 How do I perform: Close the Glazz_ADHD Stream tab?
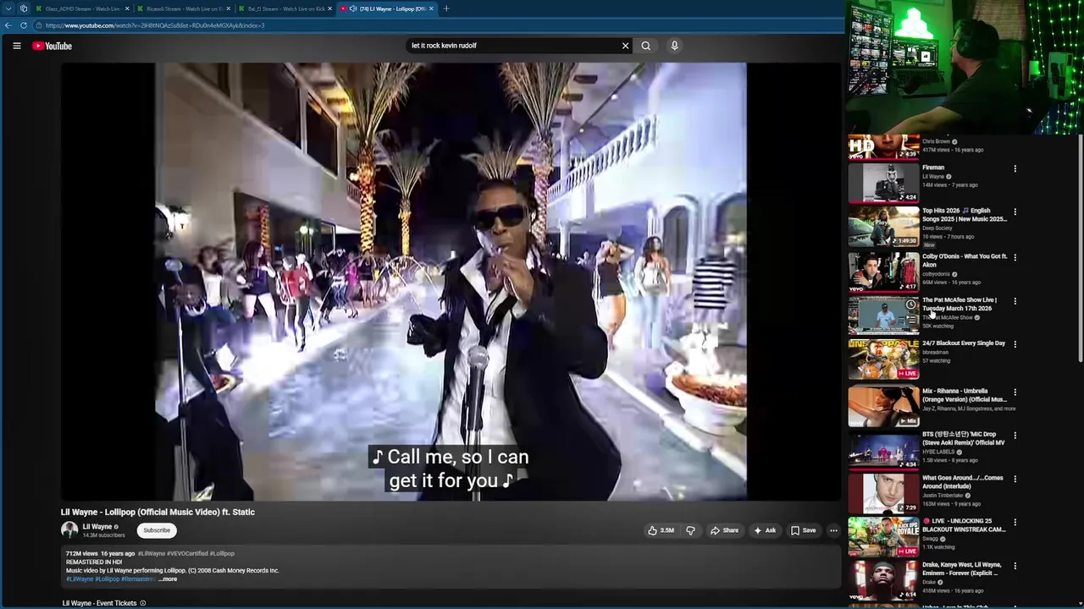tap(127, 8)
